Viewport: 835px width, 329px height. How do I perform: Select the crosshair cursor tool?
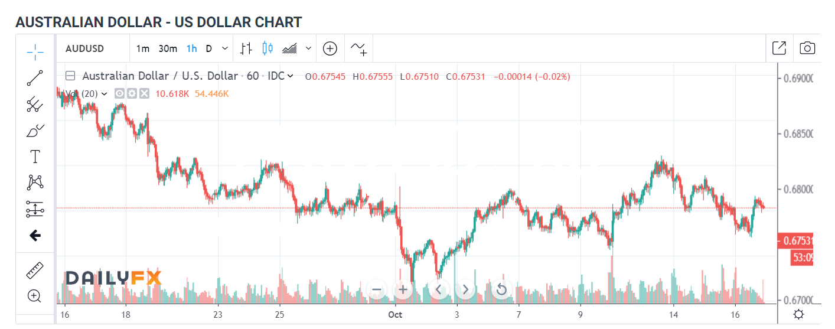[x=35, y=51]
